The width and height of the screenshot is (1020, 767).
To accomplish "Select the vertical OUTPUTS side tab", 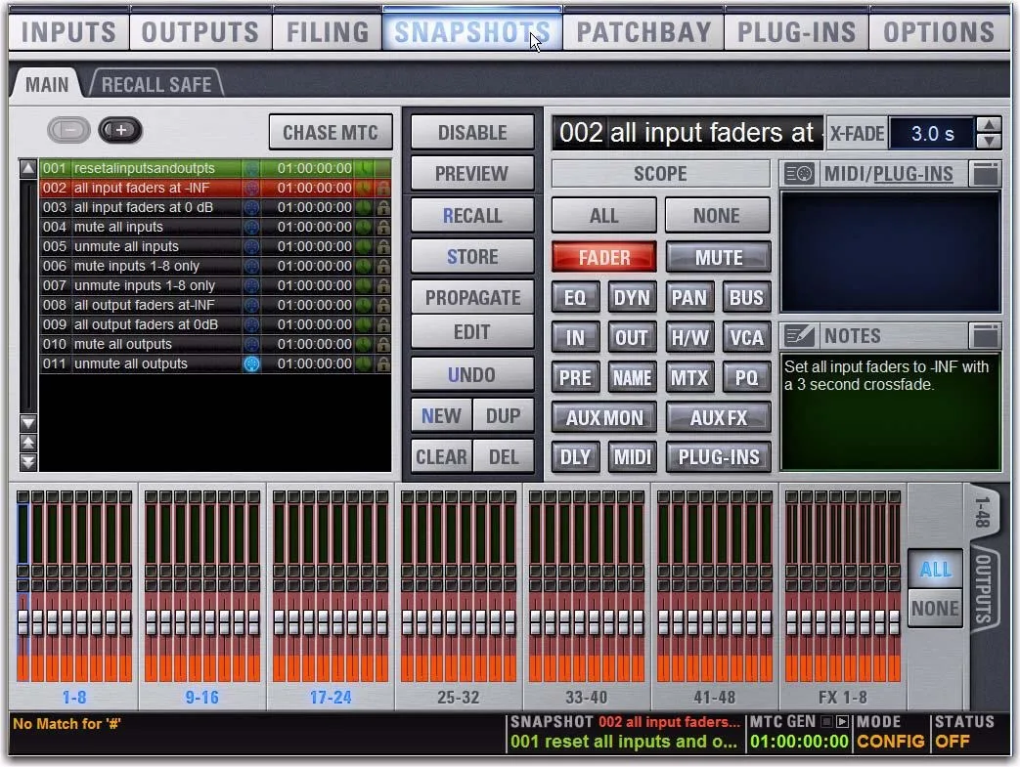I will pos(983,588).
